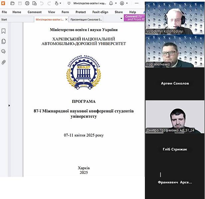The width and height of the screenshot is (205, 199).
Task: Click the Convert To and From PDF banner
Action: 135,18
